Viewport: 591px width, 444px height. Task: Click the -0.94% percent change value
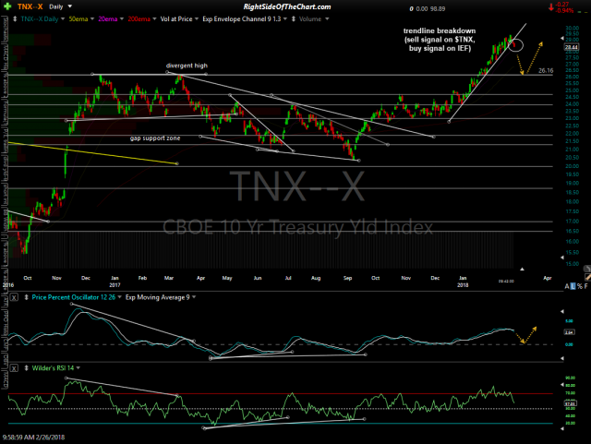point(564,10)
